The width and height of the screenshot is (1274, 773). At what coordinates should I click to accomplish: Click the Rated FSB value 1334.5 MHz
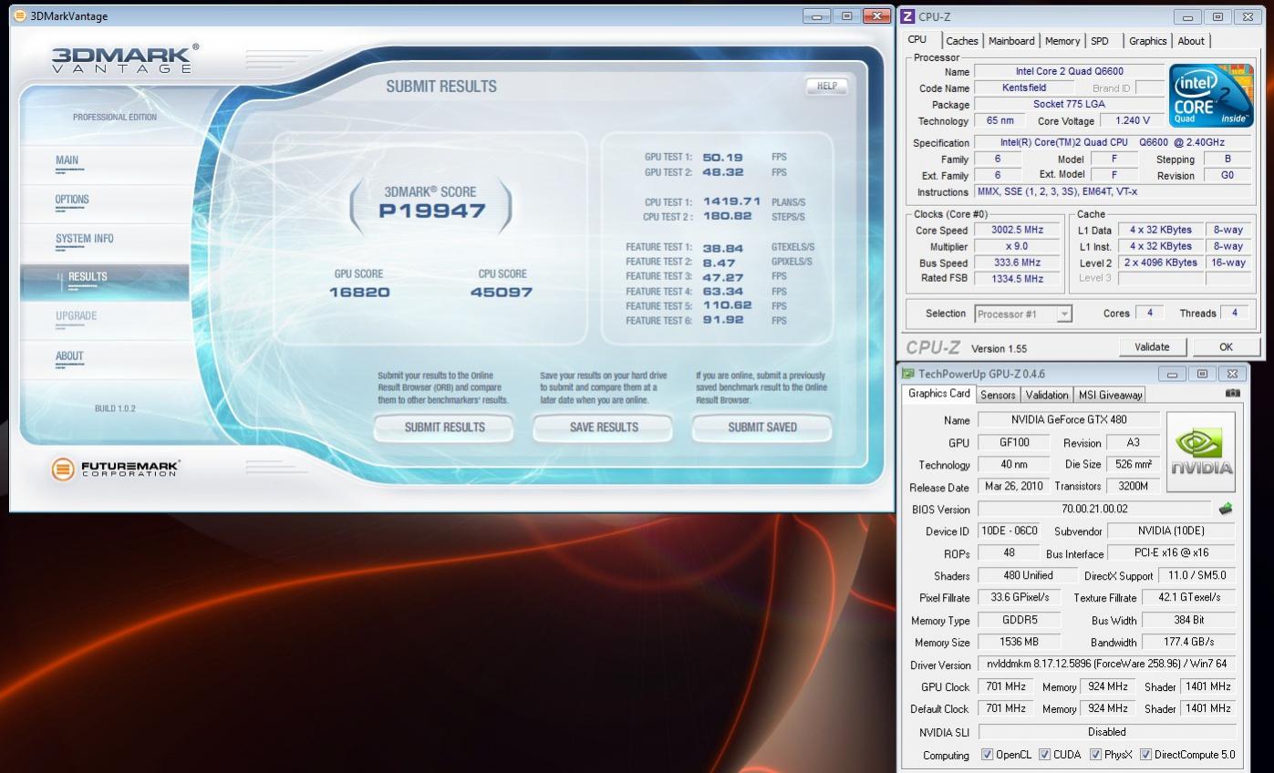click(1016, 278)
